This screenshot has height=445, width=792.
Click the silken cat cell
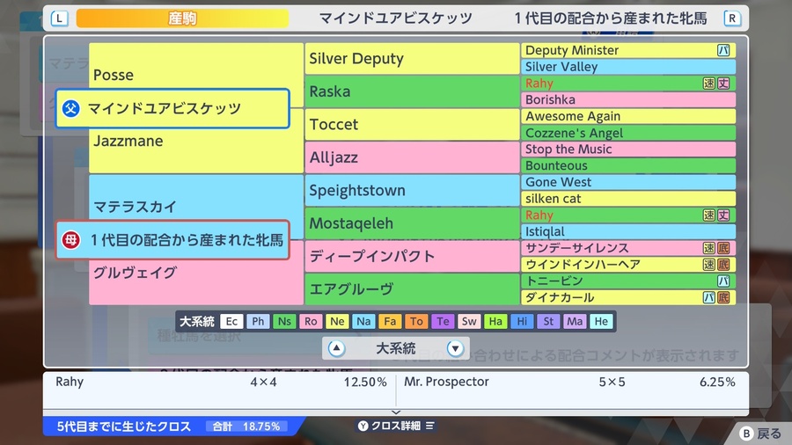[628, 199]
